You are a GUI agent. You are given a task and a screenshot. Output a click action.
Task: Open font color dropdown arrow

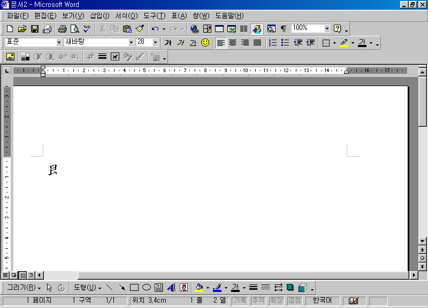pos(371,43)
